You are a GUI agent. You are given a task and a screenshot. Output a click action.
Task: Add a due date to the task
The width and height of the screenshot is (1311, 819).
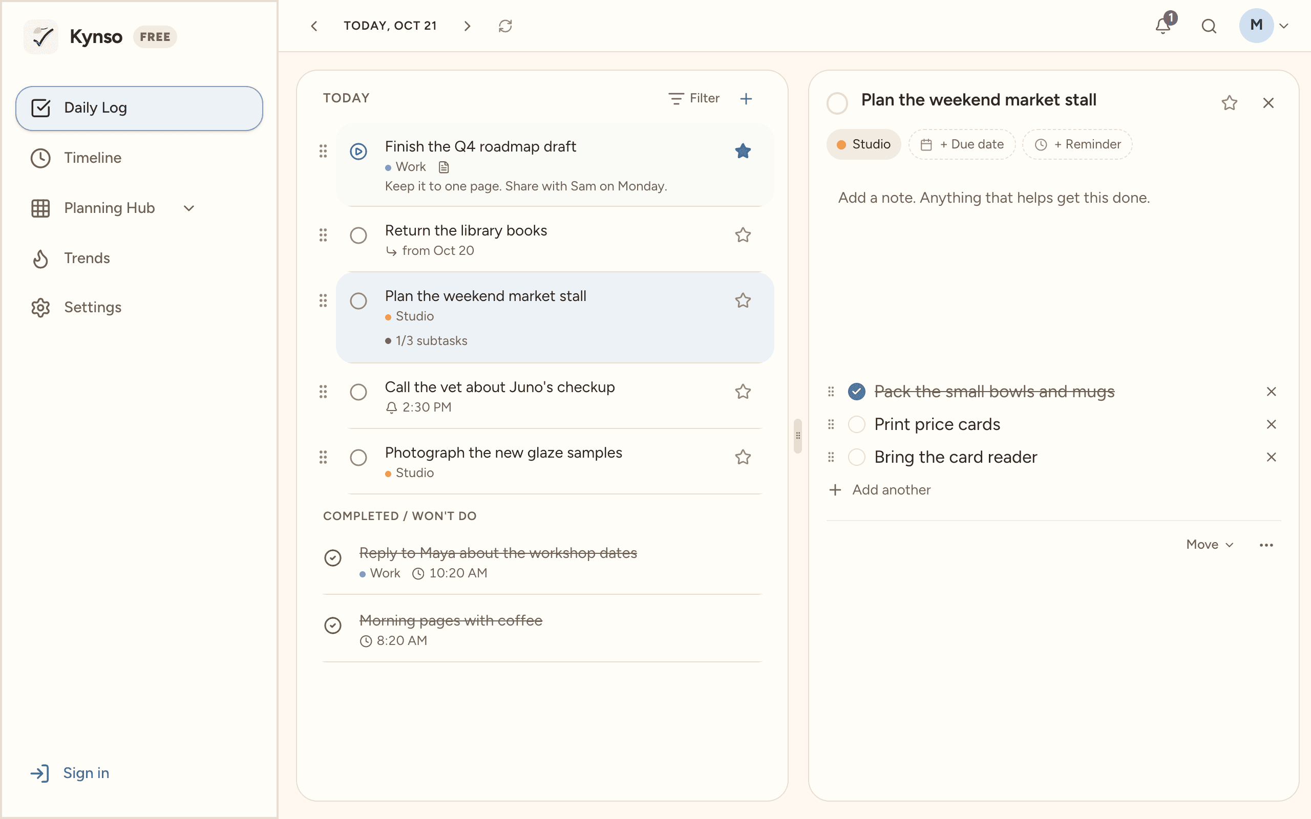coord(962,145)
